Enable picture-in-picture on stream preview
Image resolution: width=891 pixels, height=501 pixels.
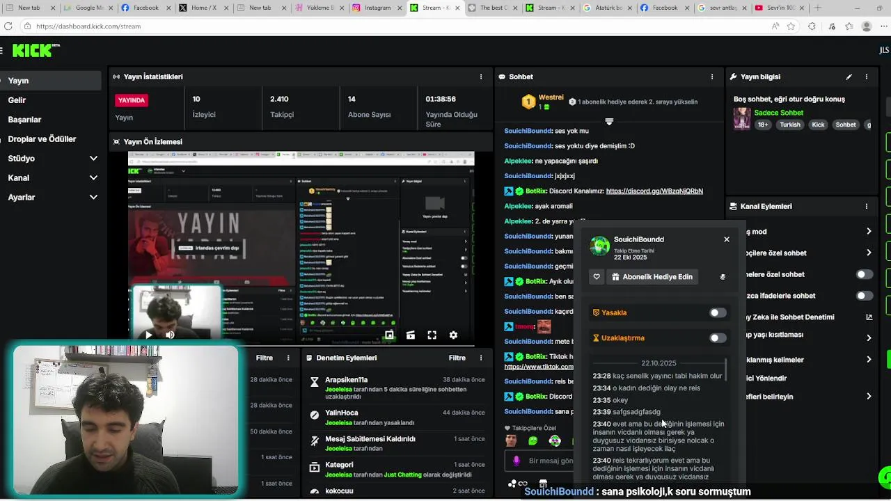click(389, 335)
